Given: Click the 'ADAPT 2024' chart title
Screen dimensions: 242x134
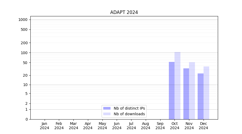Looking at the screenshot, I should click(124, 12).
